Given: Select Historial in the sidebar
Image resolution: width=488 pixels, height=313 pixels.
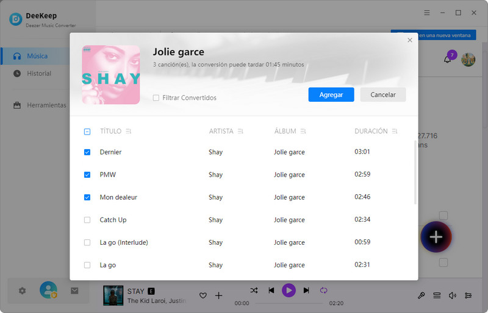Looking at the screenshot, I should (36, 73).
